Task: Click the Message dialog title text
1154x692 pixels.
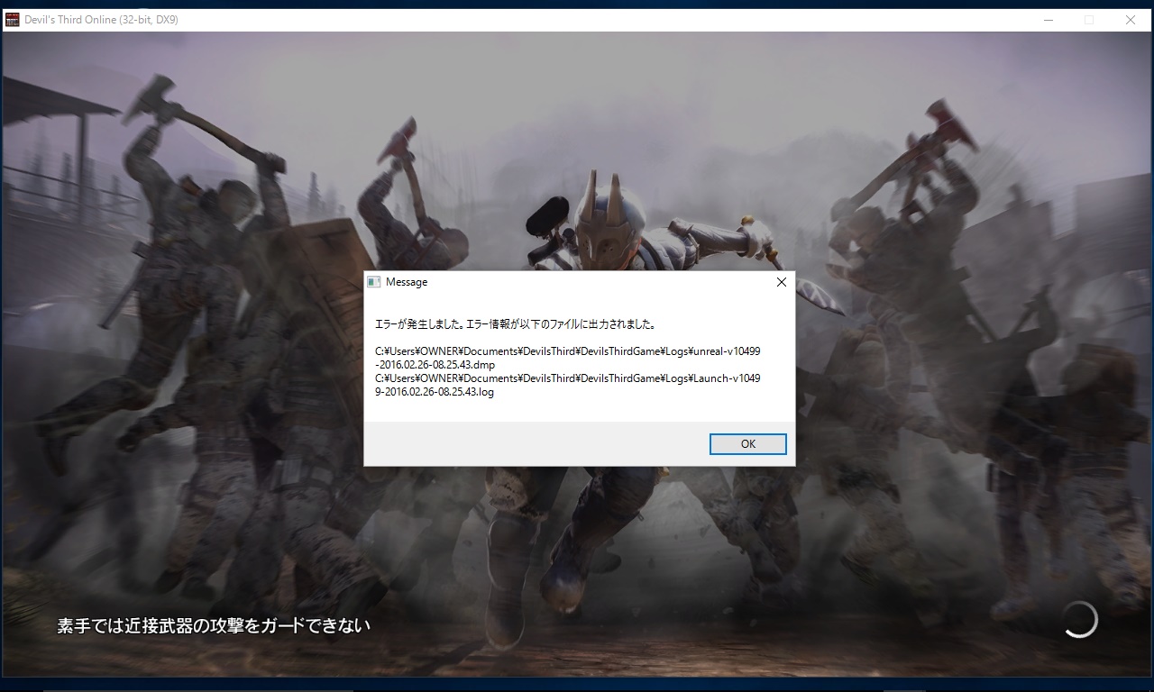Action: pos(407,282)
